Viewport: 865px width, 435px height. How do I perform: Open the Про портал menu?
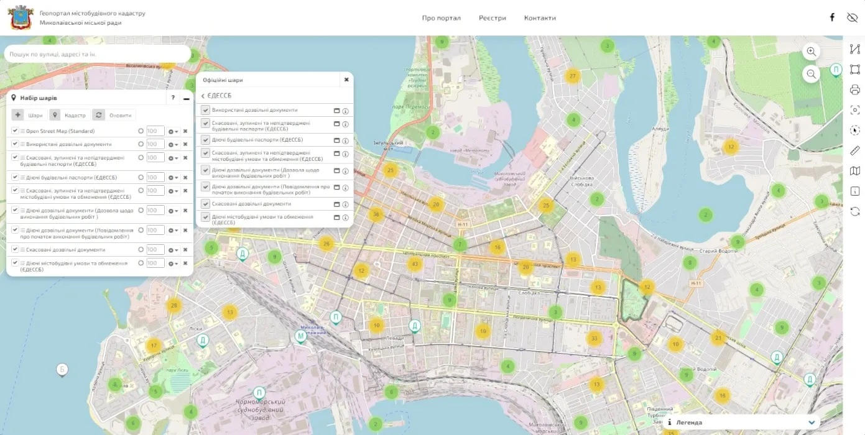coord(442,18)
